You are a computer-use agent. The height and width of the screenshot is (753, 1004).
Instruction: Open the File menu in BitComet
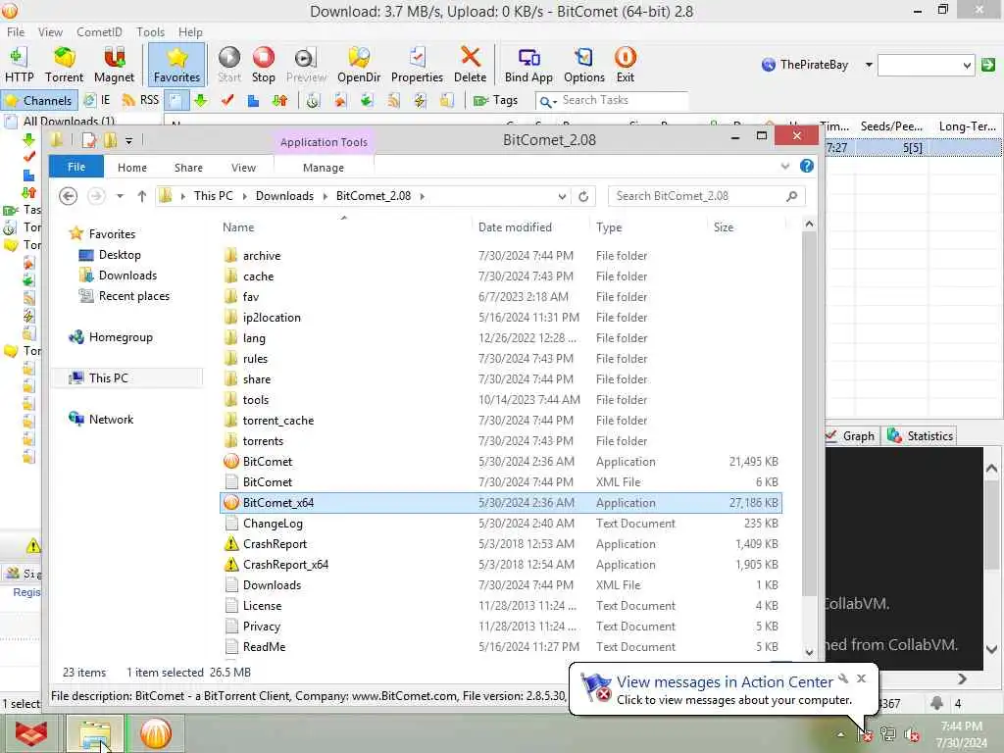(x=16, y=32)
